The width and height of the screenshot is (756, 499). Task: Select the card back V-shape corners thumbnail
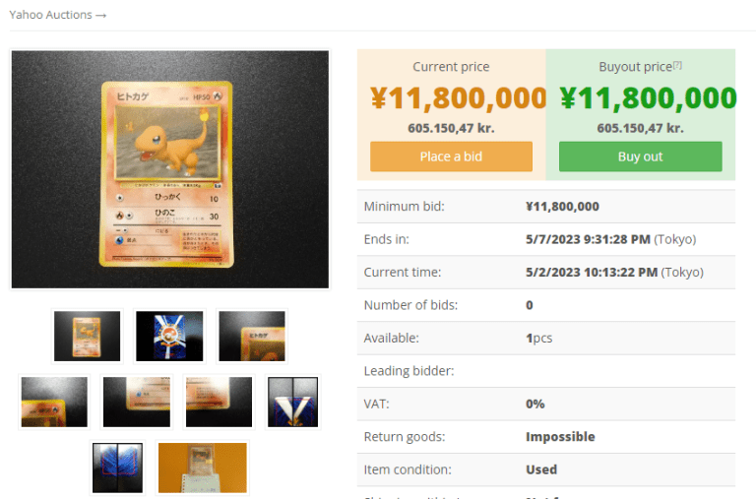292,403
